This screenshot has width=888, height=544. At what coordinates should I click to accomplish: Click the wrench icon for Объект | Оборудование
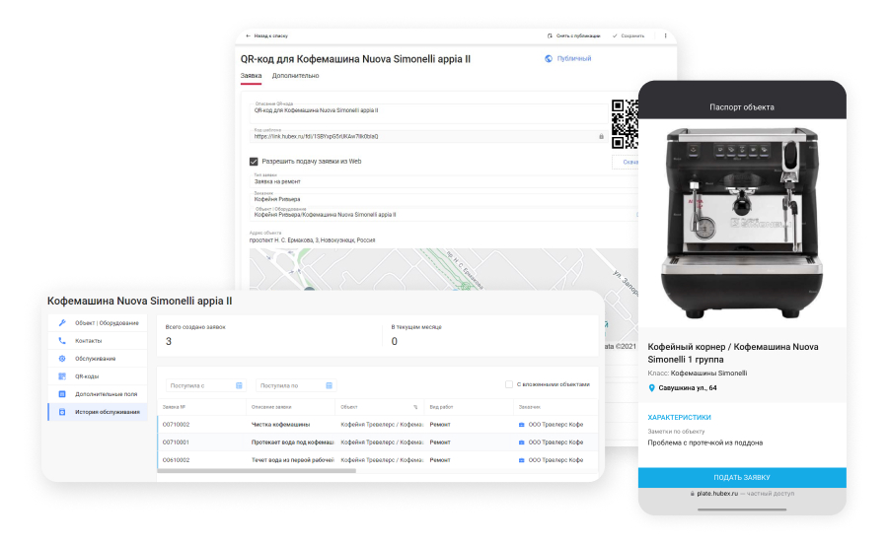point(62,323)
